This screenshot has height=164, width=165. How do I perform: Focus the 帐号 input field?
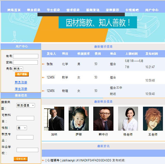[26, 56]
